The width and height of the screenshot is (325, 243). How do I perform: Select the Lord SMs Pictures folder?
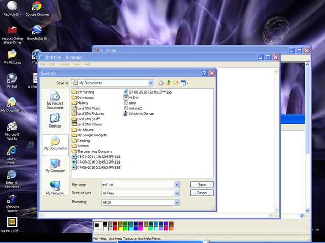coord(88,113)
